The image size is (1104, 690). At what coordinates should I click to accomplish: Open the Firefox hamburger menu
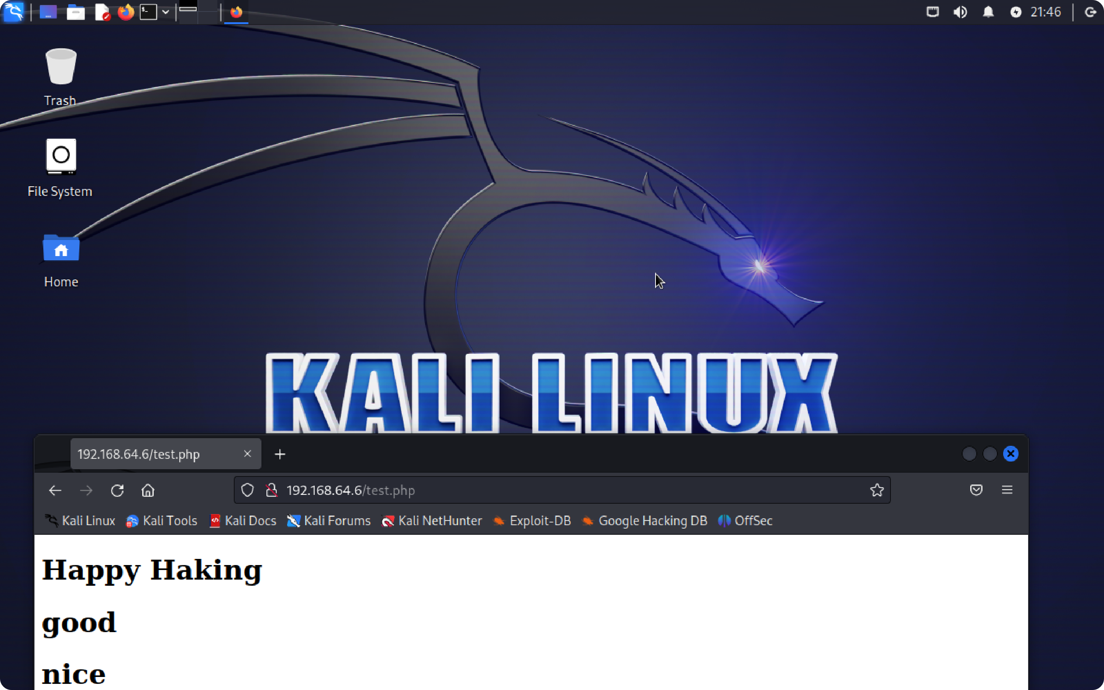1007,490
